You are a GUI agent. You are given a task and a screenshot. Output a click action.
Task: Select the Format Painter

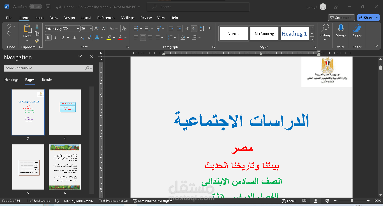click(37, 41)
